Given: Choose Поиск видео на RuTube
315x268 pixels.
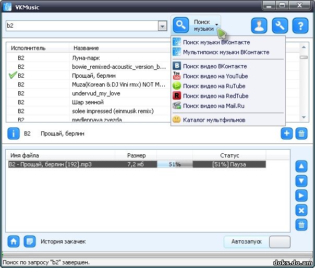Looking at the screenshot, I should (x=228, y=86).
